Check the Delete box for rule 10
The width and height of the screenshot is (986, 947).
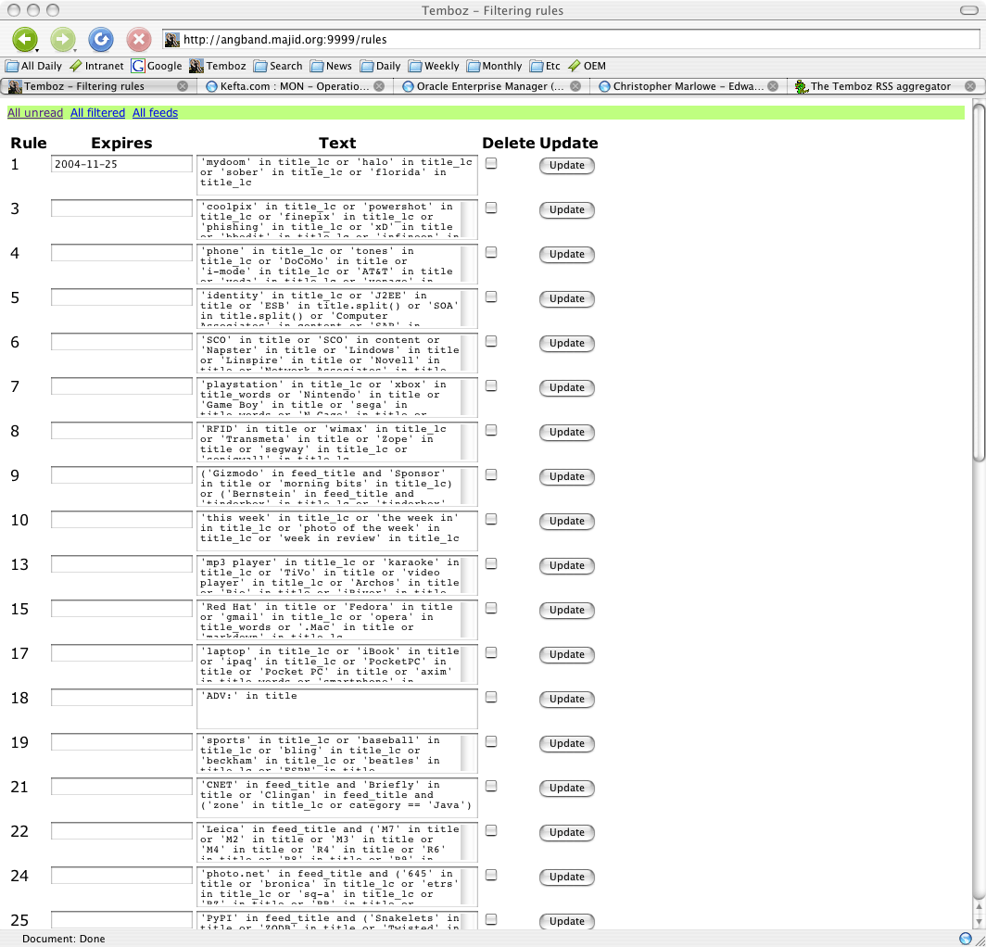[x=491, y=519]
